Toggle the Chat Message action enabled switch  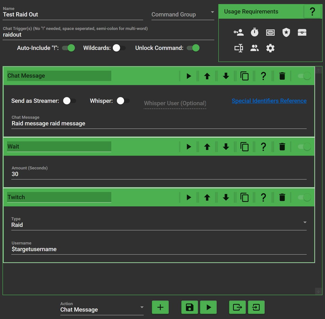click(304, 76)
